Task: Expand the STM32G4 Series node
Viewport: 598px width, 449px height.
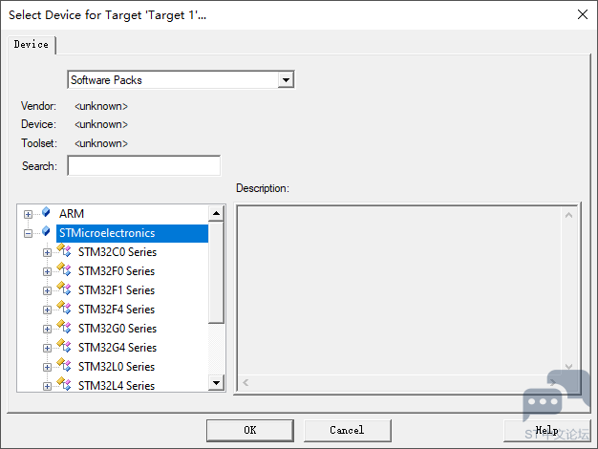Action: coord(47,348)
